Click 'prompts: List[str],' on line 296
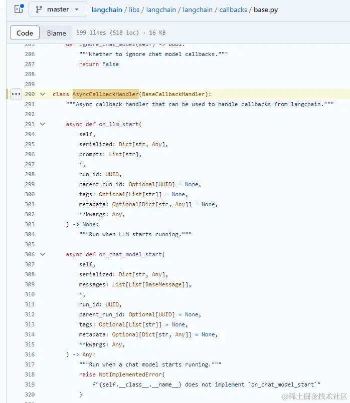The width and height of the screenshot is (350, 403). [110, 154]
